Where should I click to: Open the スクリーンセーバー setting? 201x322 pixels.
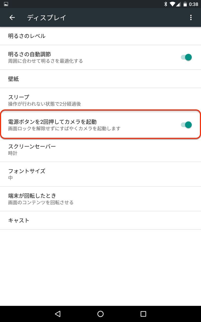click(100, 149)
